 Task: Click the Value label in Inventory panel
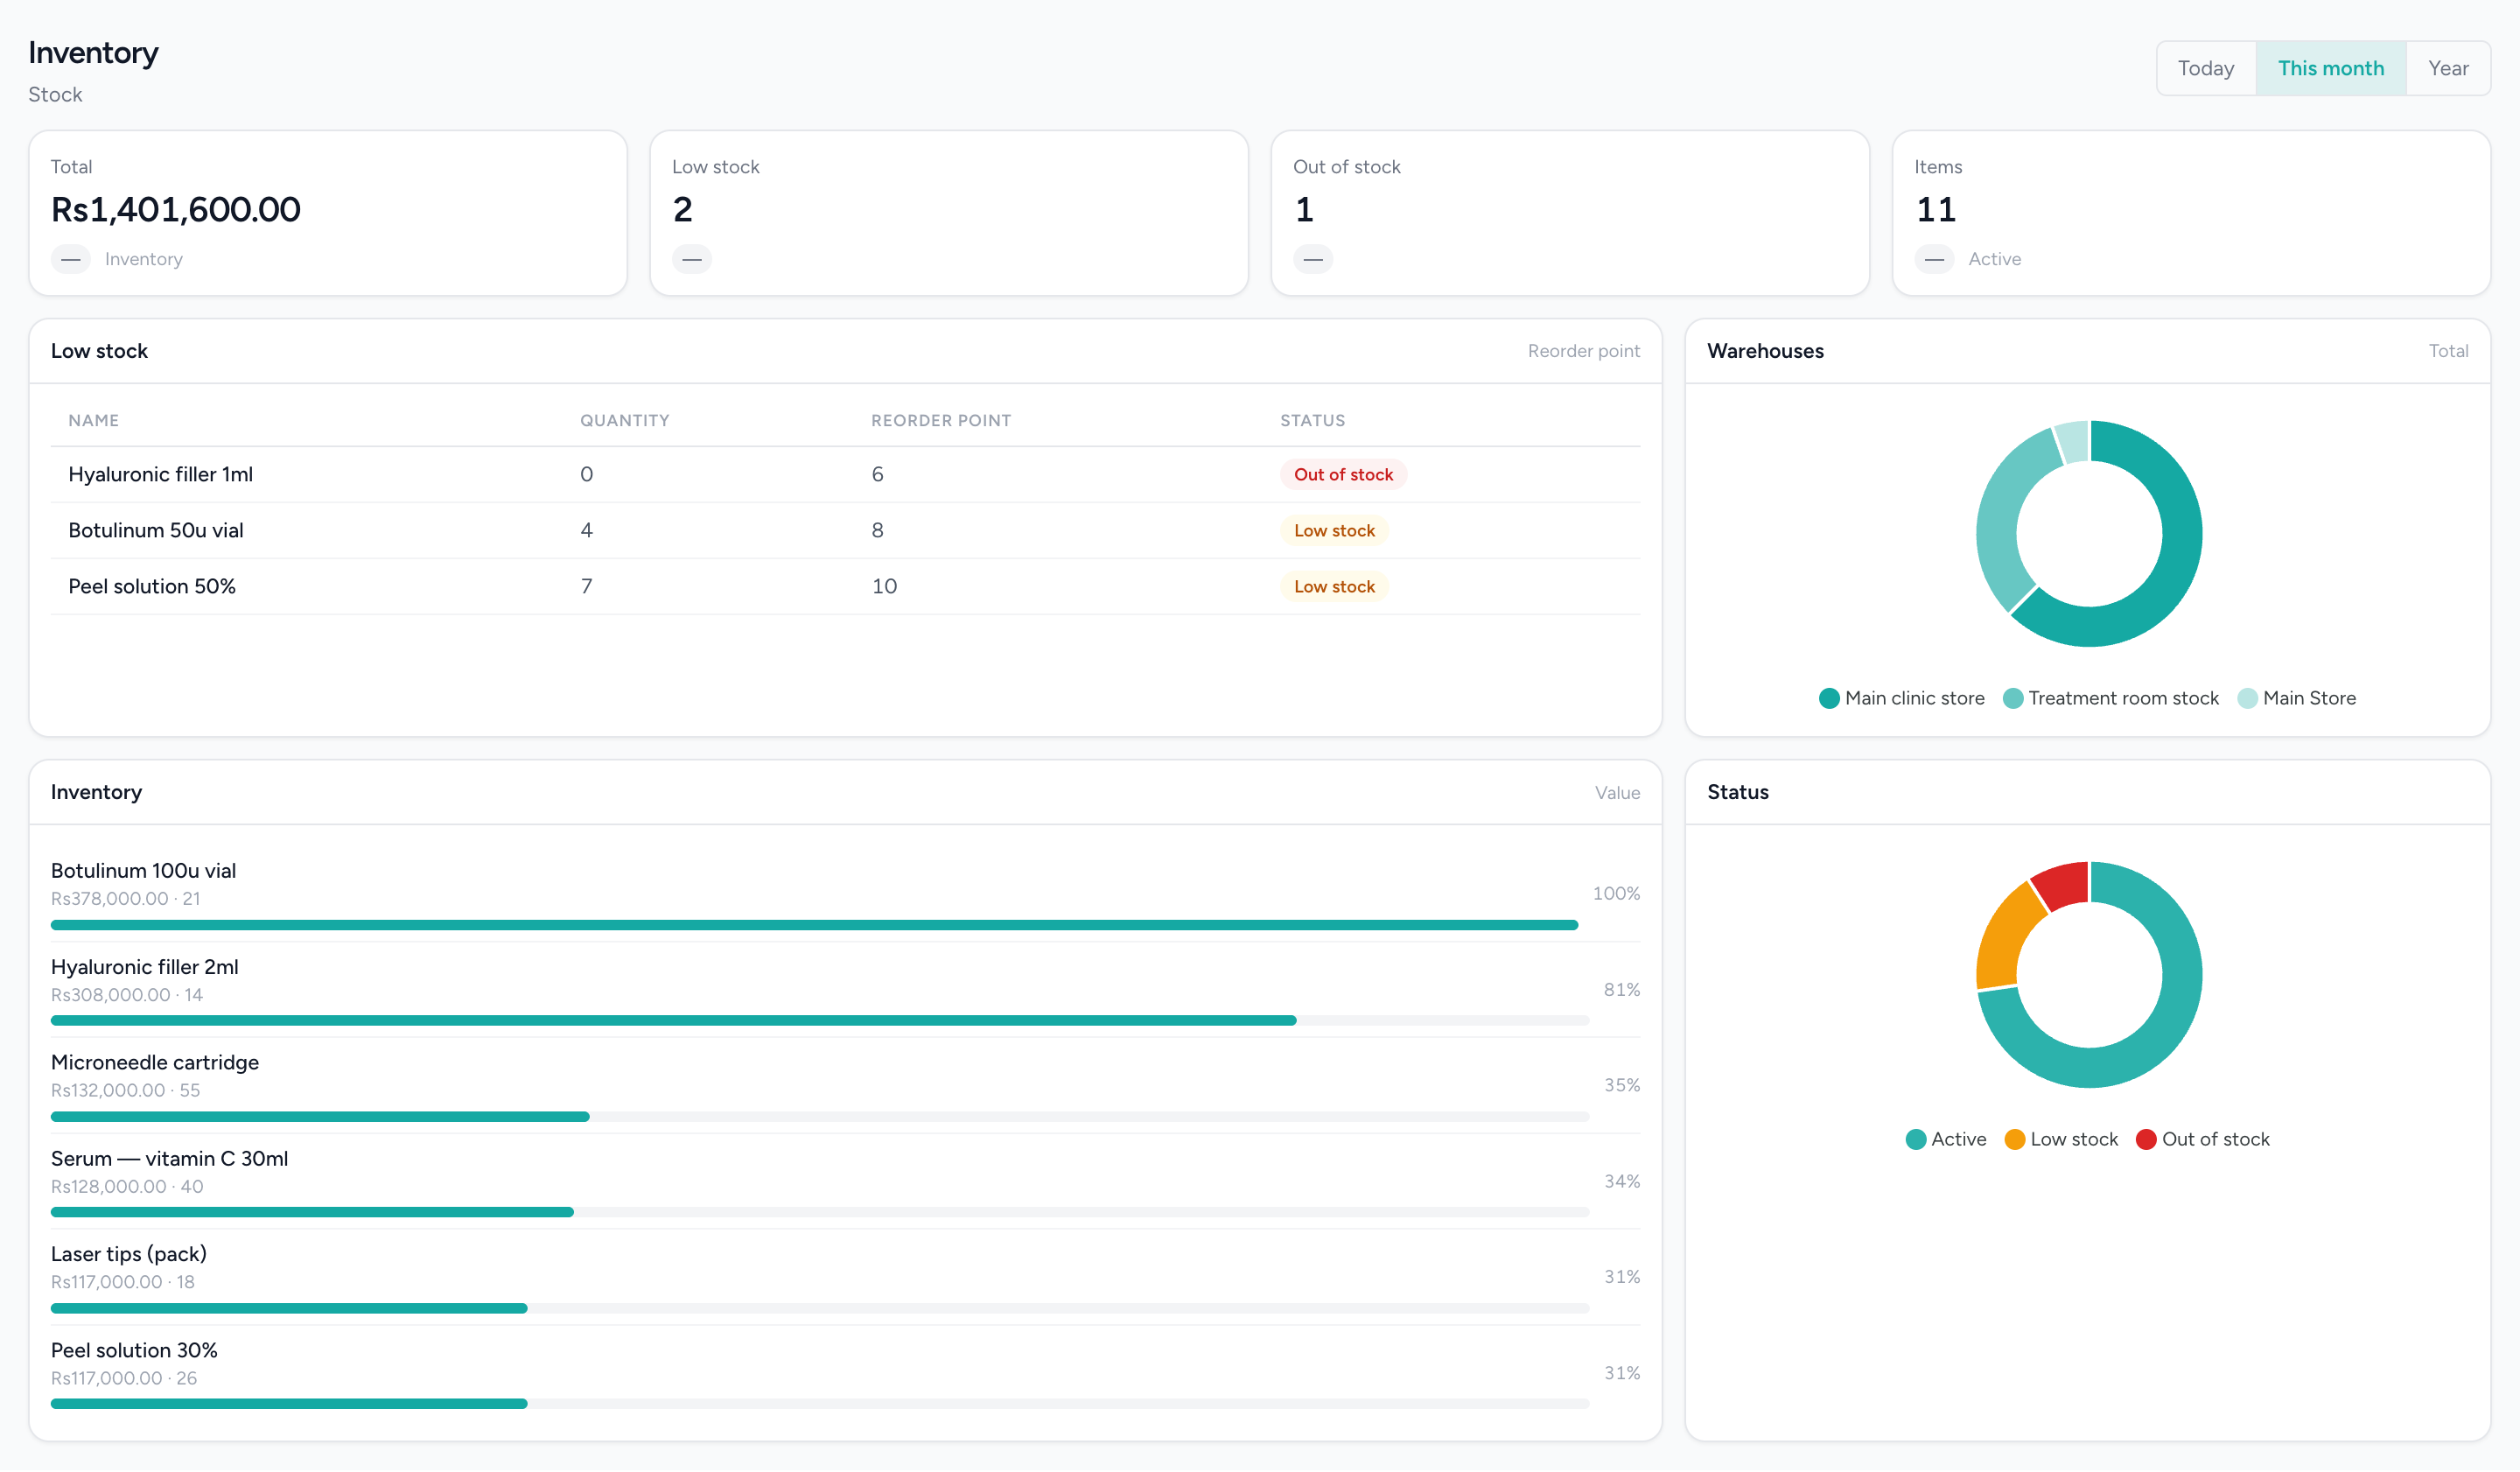(1617, 792)
